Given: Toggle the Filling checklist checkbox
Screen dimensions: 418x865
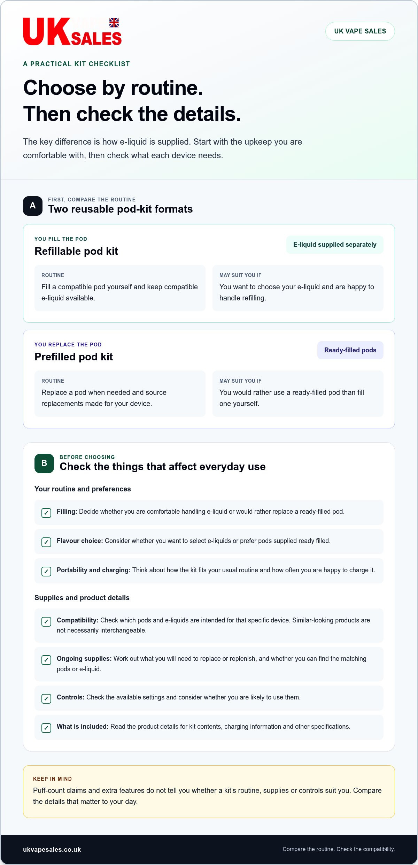Looking at the screenshot, I should coord(46,513).
